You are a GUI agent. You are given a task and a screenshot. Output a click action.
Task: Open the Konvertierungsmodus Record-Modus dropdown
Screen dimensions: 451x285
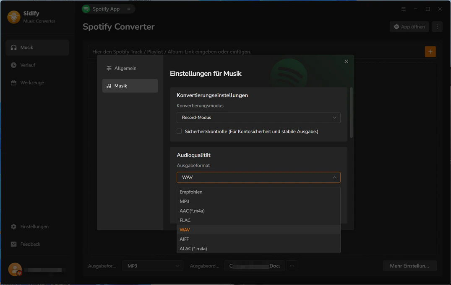258,117
